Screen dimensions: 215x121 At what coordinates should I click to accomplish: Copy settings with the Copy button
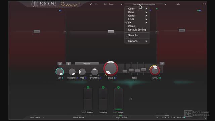pos(111,4)
